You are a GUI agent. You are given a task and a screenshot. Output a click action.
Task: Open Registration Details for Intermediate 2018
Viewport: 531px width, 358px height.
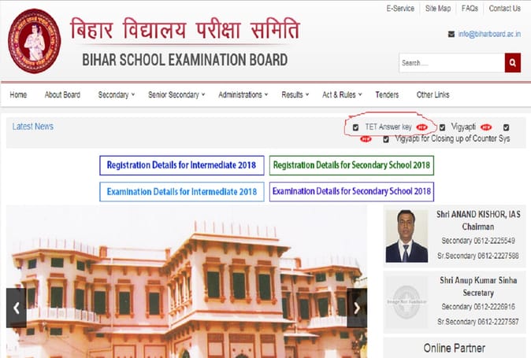tap(181, 165)
